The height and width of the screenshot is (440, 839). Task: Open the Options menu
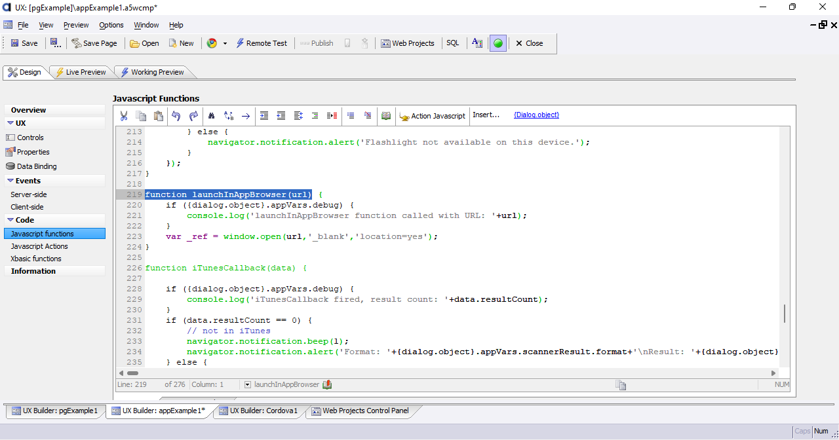[x=111, y=25]
